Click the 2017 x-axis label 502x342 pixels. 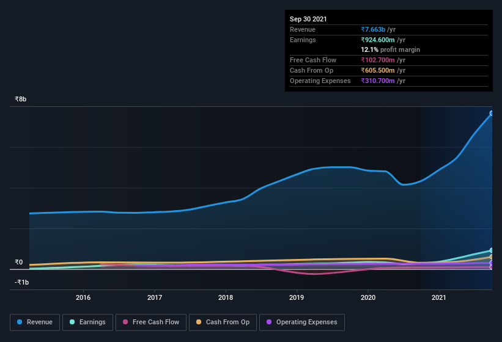[x=155, y=297]
